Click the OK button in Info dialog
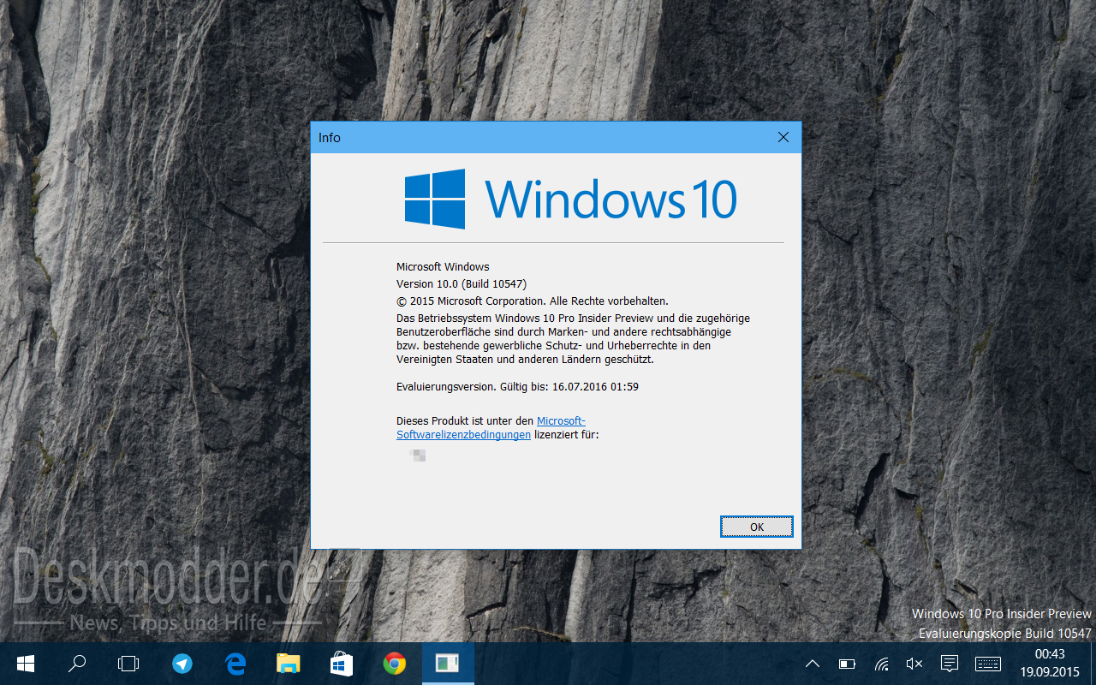 coord(757,527)
